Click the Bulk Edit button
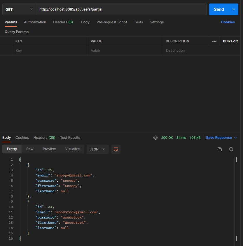The width and height of the screenshot is (243, 246). tap(230, 41)
